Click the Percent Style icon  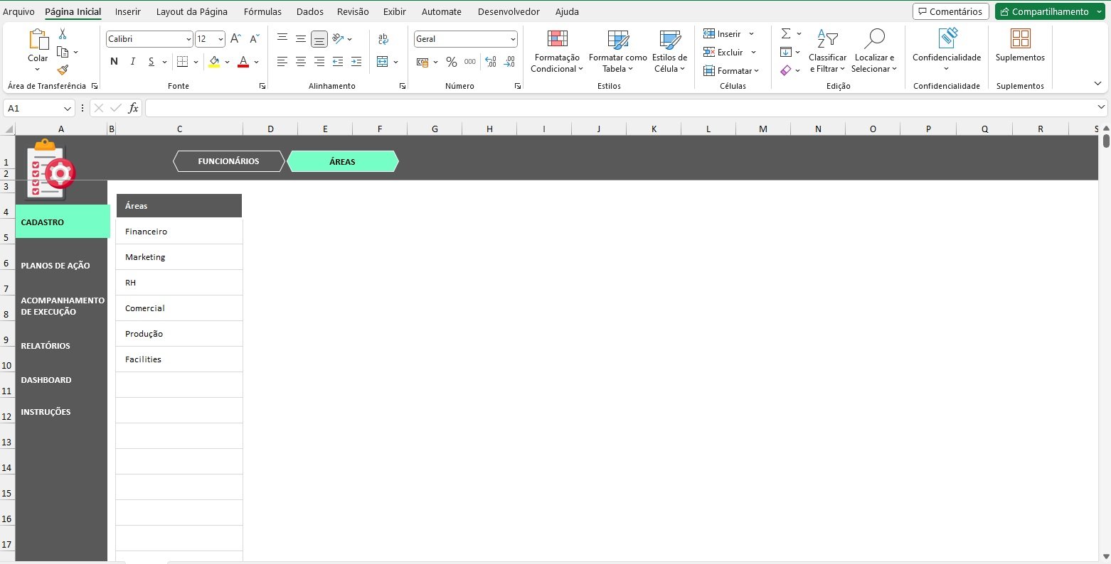coord(451,62)
